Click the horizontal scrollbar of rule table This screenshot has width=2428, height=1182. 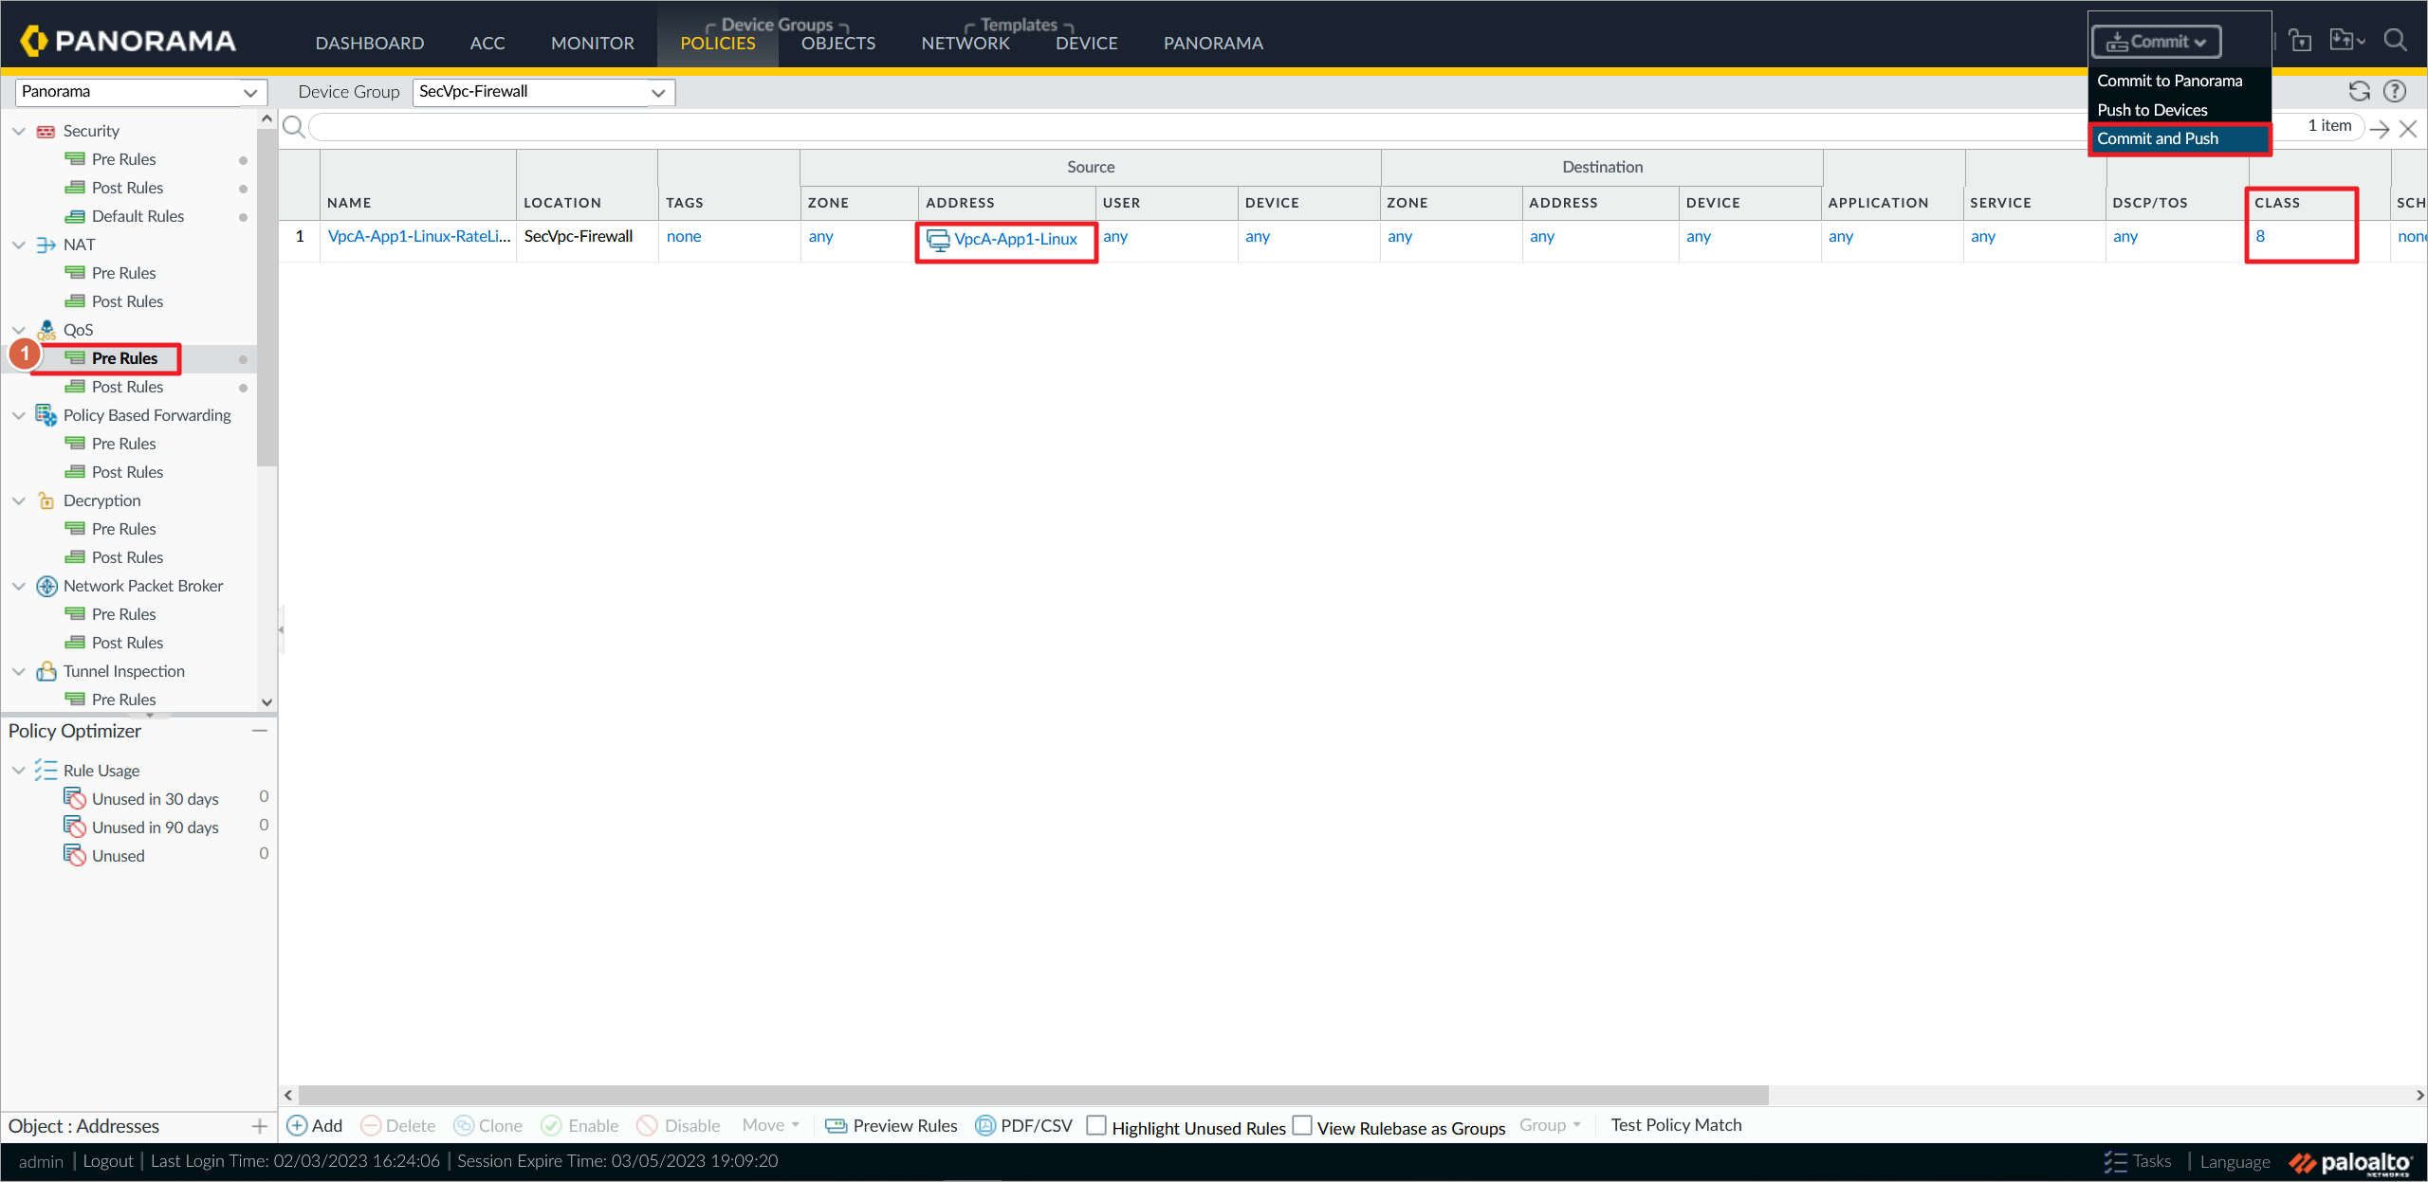click(1033, 1096)
